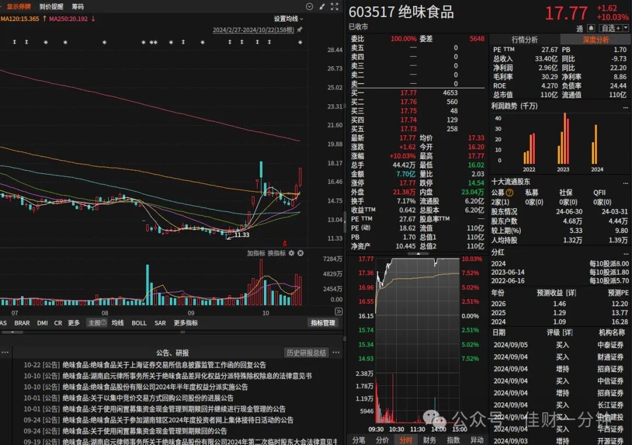
Task: Open 历史研报总结
Action: click(306, 352)
